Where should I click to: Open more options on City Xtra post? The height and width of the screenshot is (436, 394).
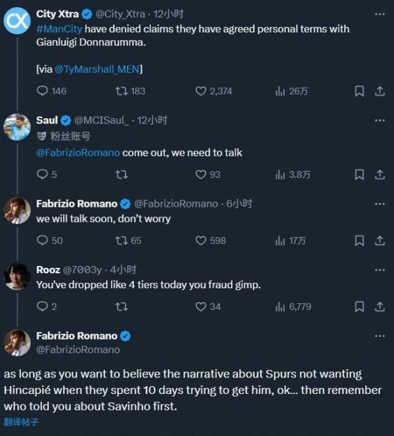point(380,14)
